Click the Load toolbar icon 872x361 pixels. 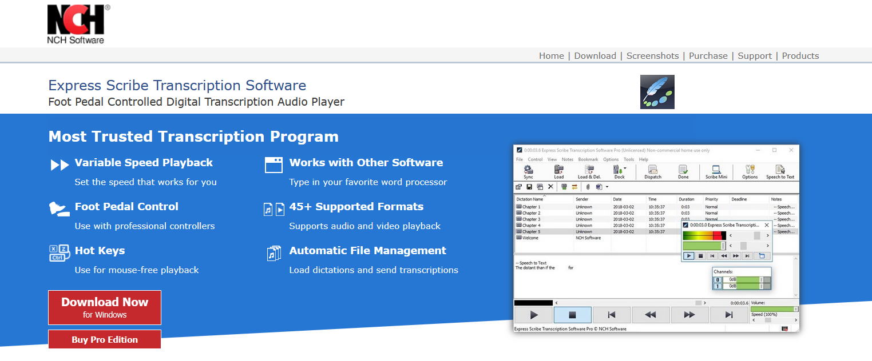click(x=558, y=171)
